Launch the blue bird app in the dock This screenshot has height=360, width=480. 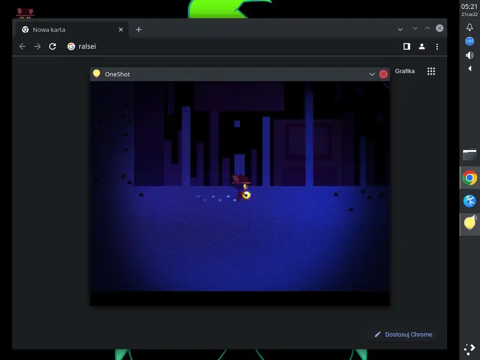[470, 201]
